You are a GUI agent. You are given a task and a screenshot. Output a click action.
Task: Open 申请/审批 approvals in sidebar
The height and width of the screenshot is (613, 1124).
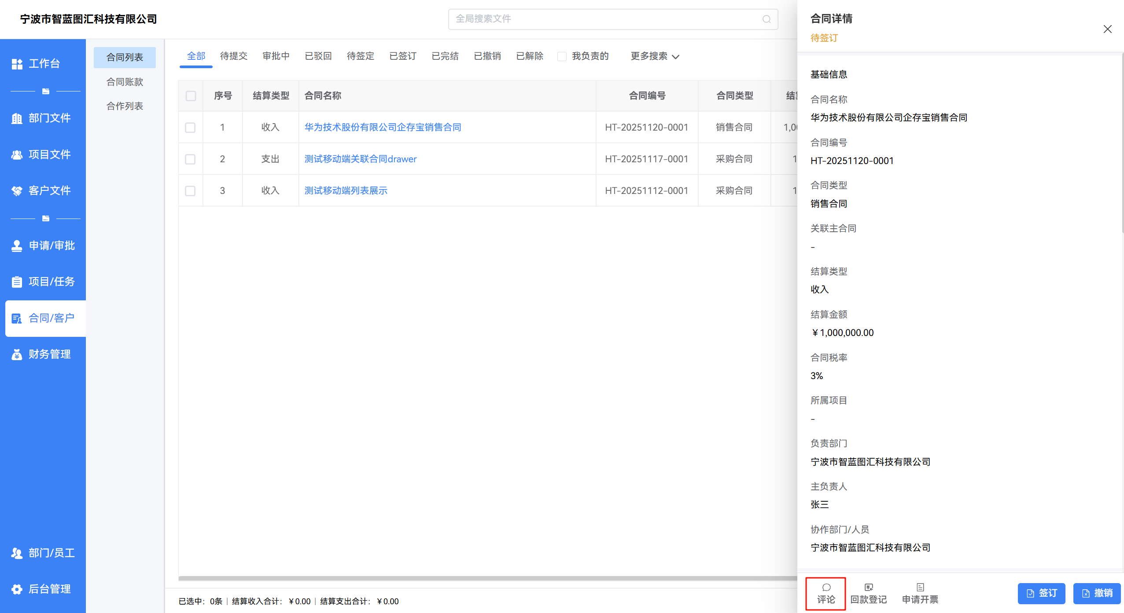[x=43, y=246]
